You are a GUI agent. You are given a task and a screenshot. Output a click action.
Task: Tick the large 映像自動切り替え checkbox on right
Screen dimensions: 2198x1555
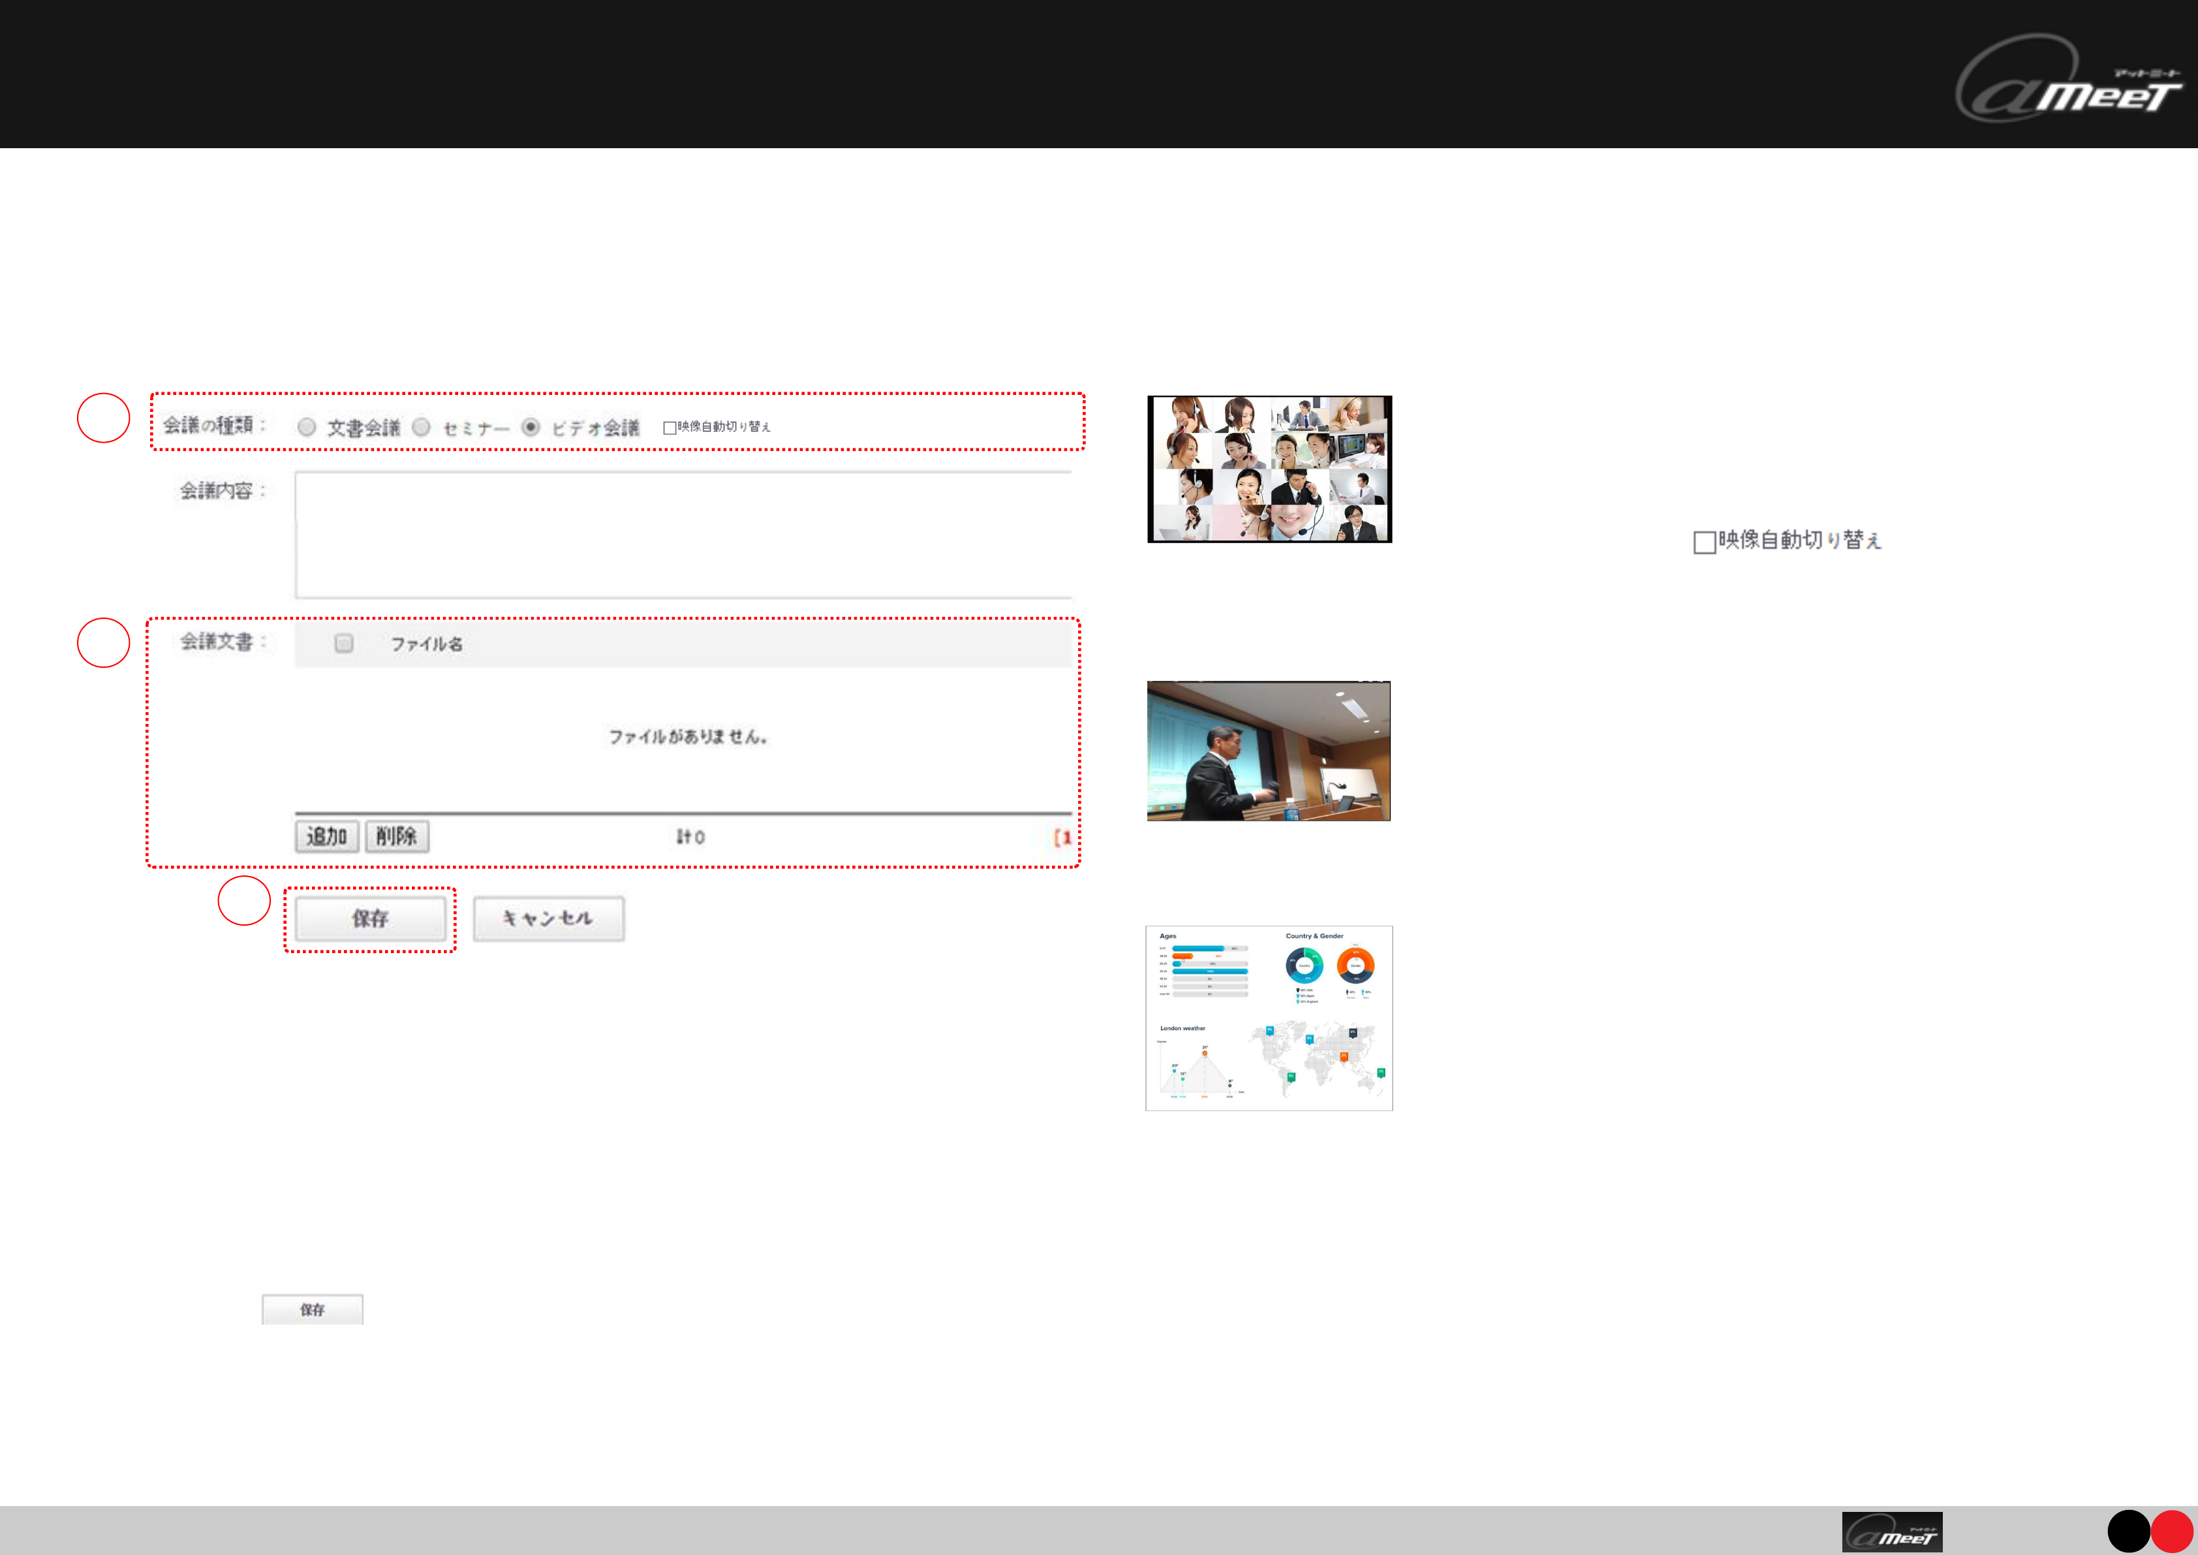(1704, 543)
